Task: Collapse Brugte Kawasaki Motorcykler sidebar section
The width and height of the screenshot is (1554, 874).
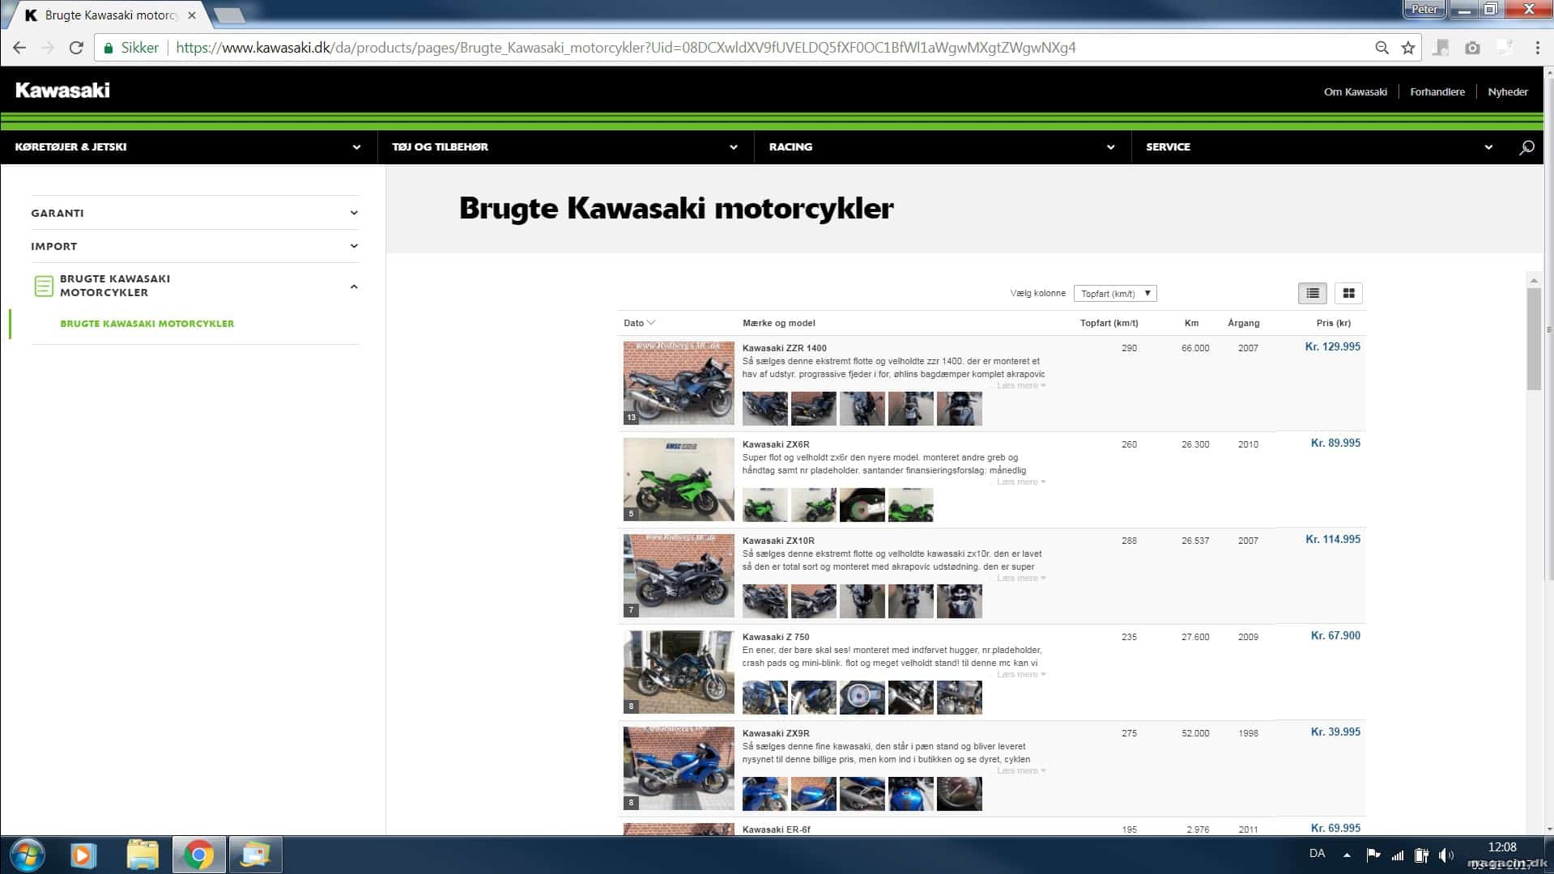Action: (354, 286)
